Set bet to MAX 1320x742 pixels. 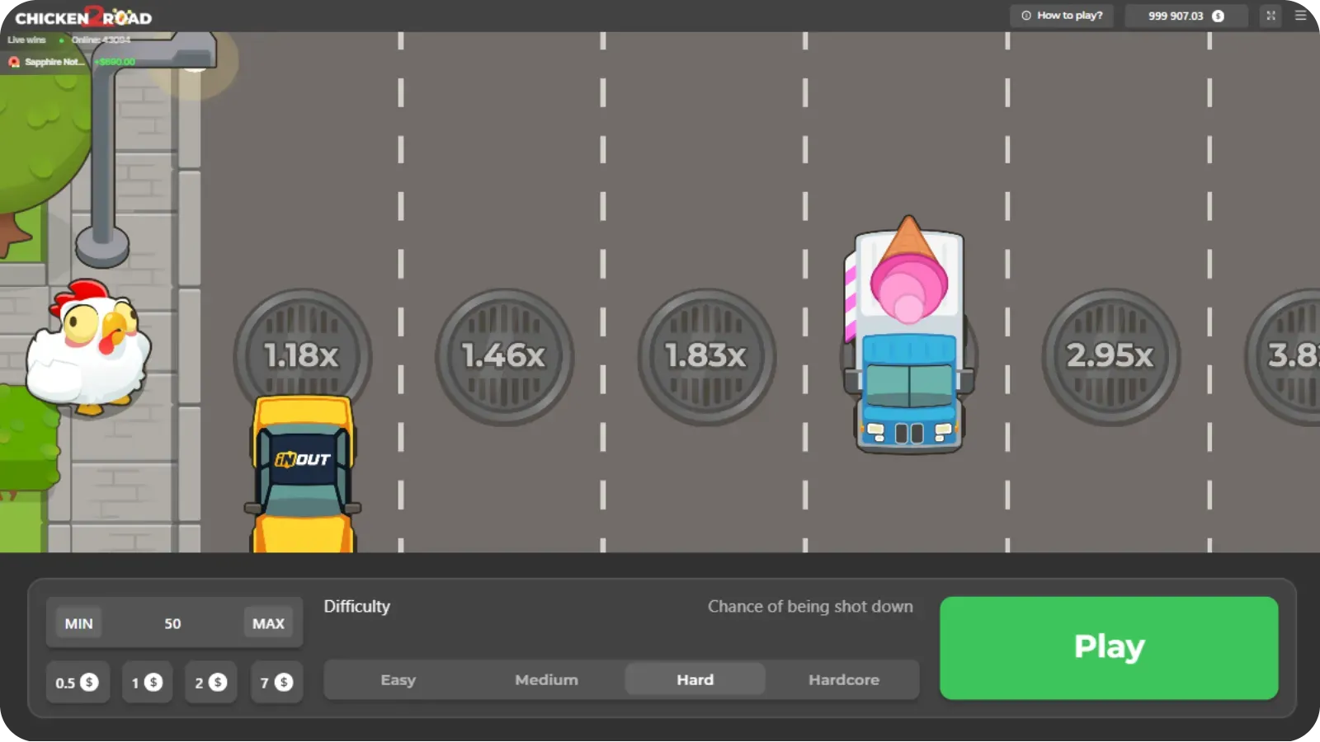tap(268, 623)
